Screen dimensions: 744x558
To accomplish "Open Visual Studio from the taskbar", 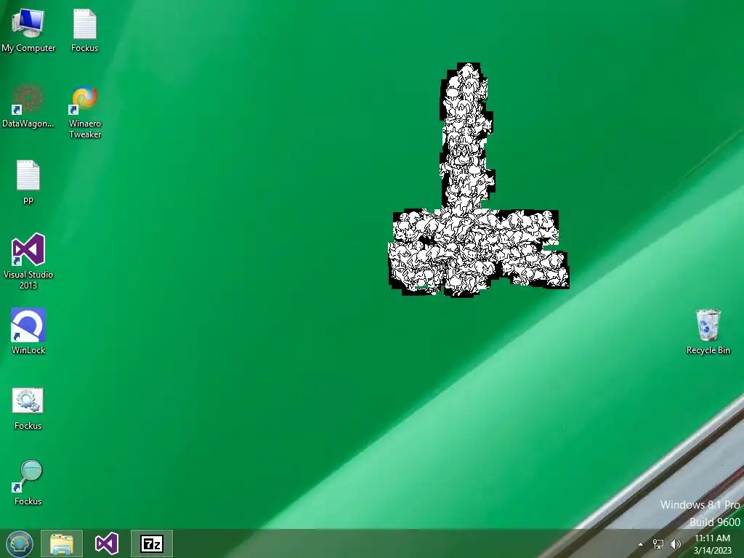I will [107, 543].
